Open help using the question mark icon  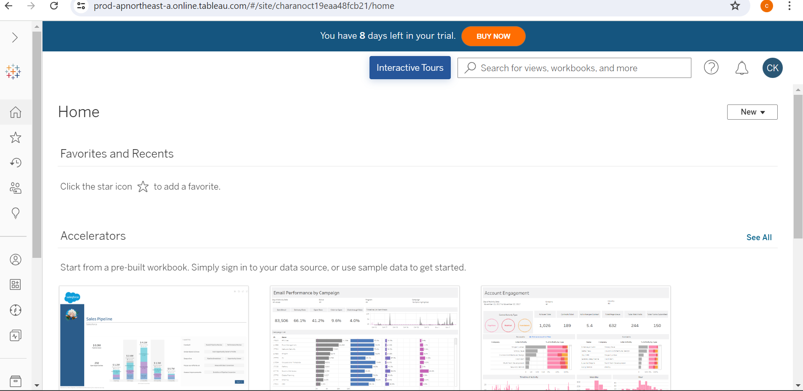711,67
